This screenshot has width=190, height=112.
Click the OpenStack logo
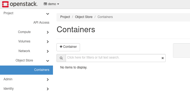tap(19, 4)
